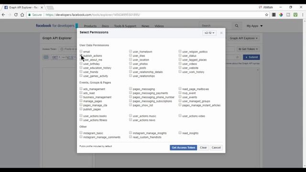Image resolution: width=306 pixels, height=172 pixels.
Task: Click the dark extension icon beside the star
Action: click(x=274, y=15)
